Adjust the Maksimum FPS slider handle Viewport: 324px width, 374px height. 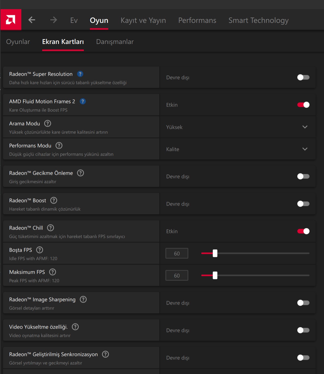click(215, 275)
